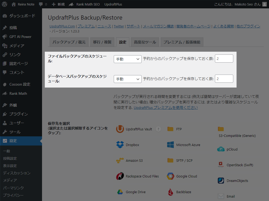The width and height of the screenshot is (269, 201).
Task: Select Dropbox storage icon
Action: click(x=120, y=145)
